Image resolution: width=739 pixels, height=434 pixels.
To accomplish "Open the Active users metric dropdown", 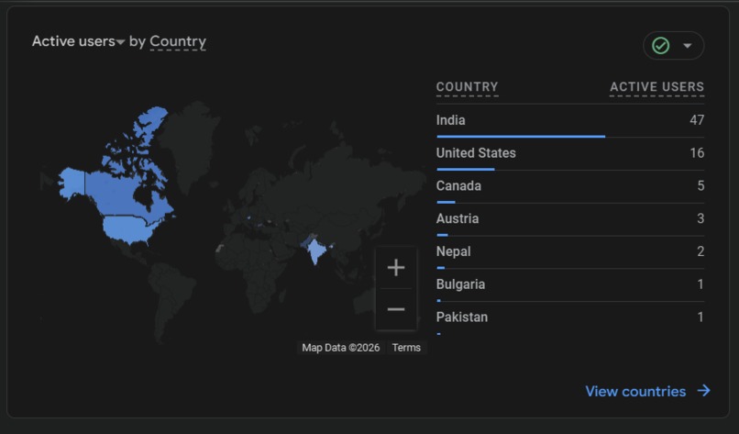I will [x=78, y=41].
